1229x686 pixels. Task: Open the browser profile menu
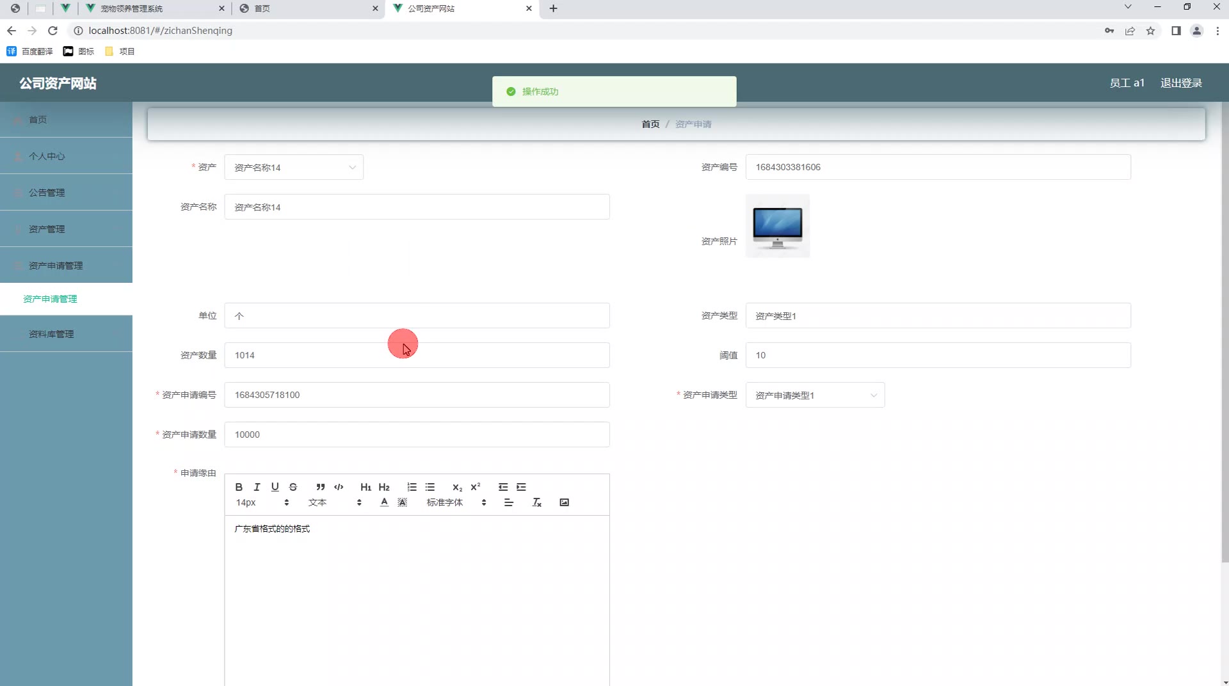click(1196, 31)
